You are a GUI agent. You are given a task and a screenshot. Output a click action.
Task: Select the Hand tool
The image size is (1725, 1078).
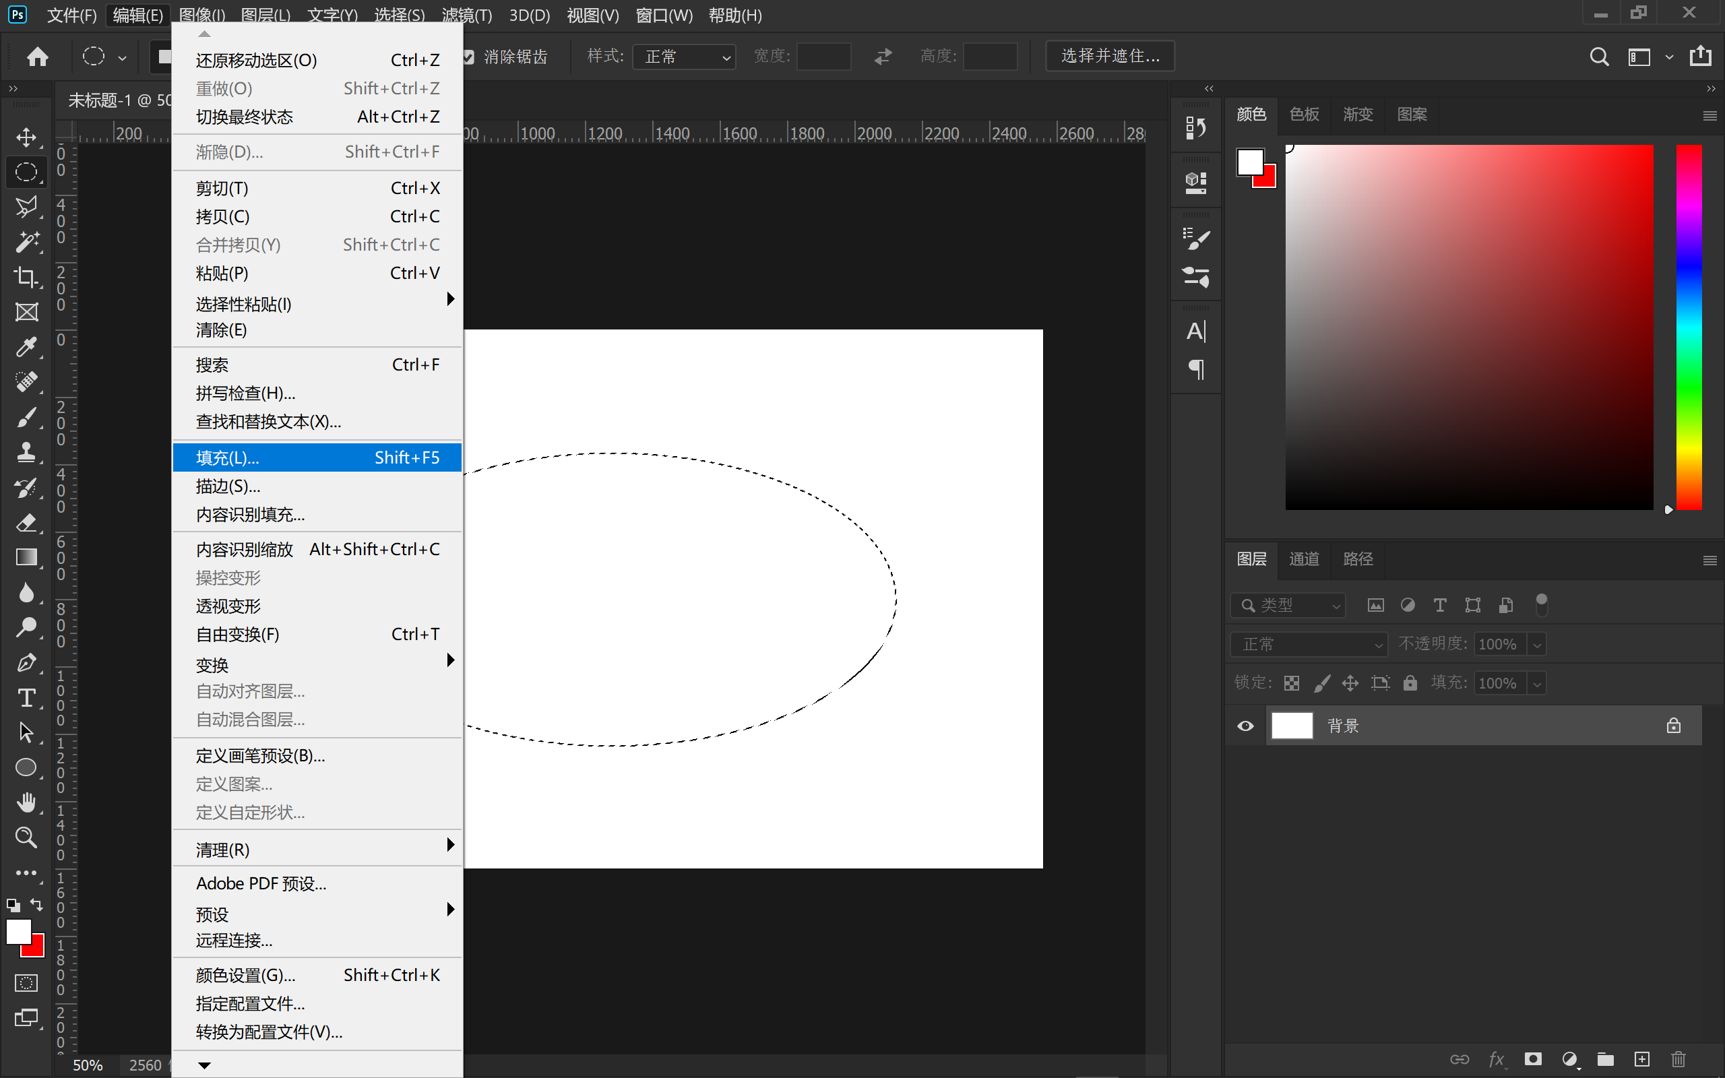26,802
